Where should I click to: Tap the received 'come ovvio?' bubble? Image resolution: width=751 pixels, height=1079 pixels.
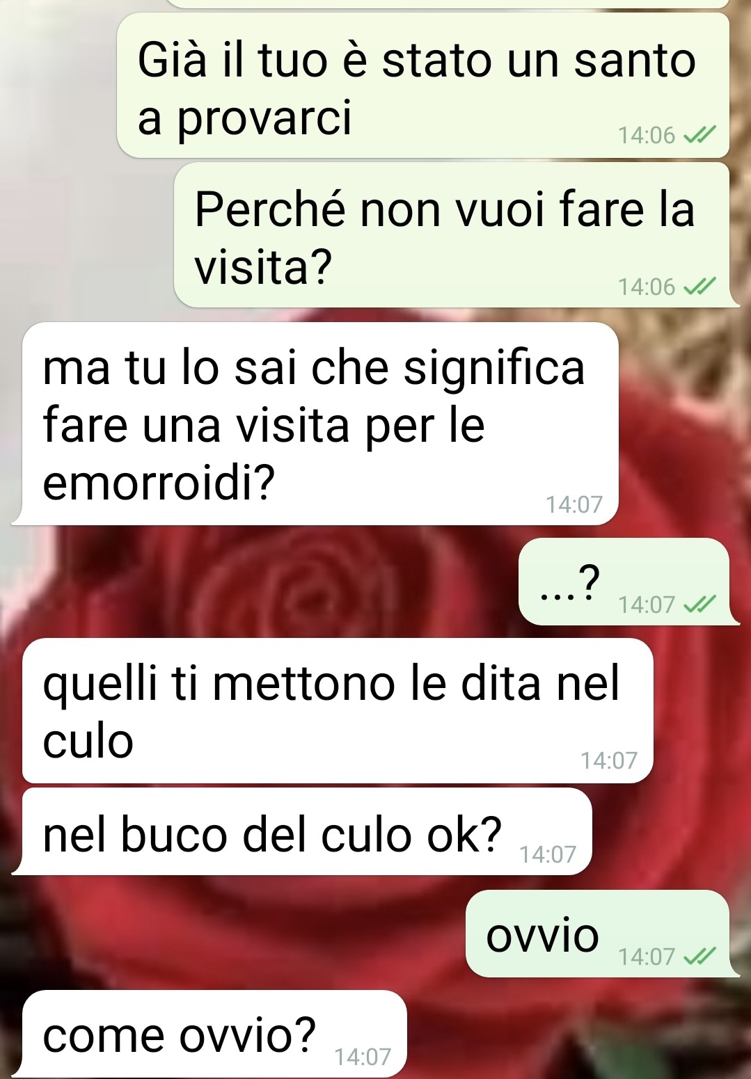pyautogui.click(x=214, y=1034)
